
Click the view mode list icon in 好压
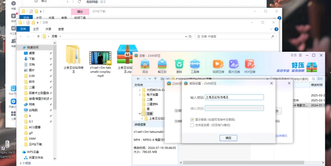pos(162,79)
